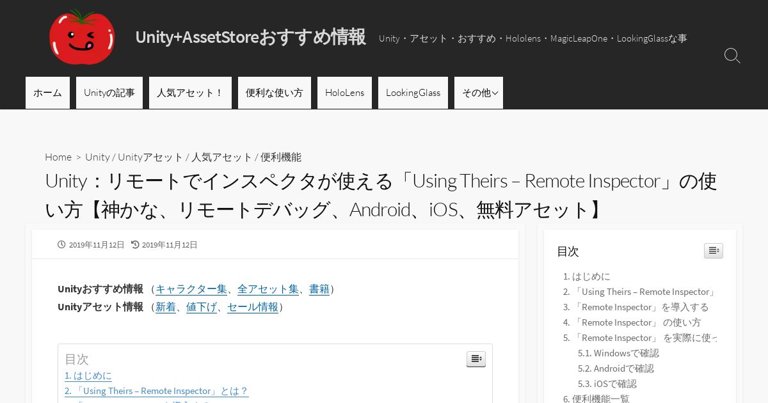Viewport: 768px width, 403px height.
Task: Click the Unity+AssetStoreおすすめ情報 site title
Action: click(251, 37)
